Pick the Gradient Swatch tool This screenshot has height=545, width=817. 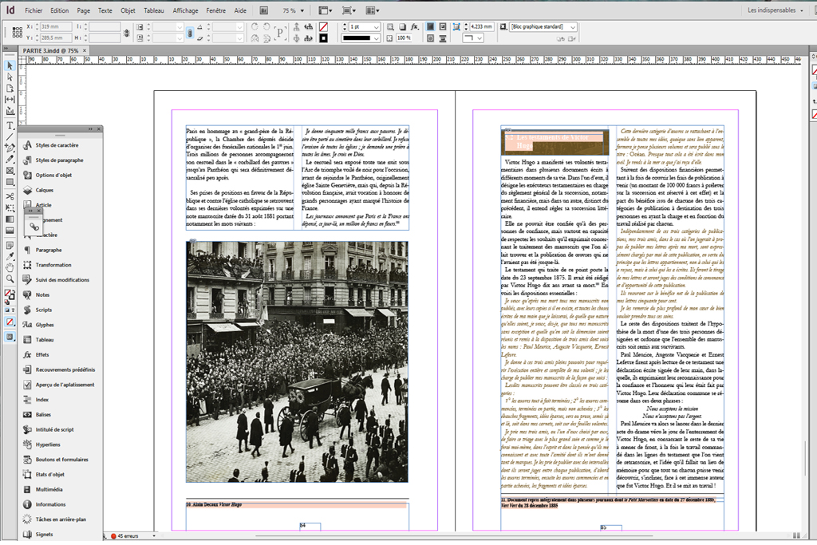(10, 219)
